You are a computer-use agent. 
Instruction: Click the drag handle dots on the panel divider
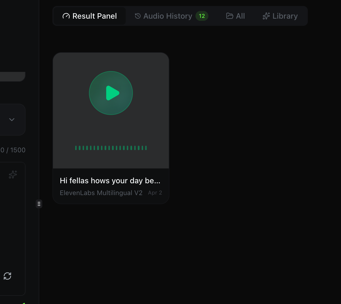pyautogui.click(x=39, y=204)
